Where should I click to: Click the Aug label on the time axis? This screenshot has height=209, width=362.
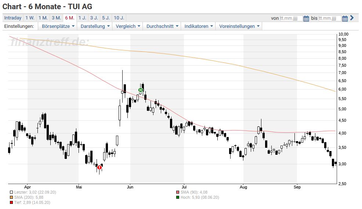243,187
